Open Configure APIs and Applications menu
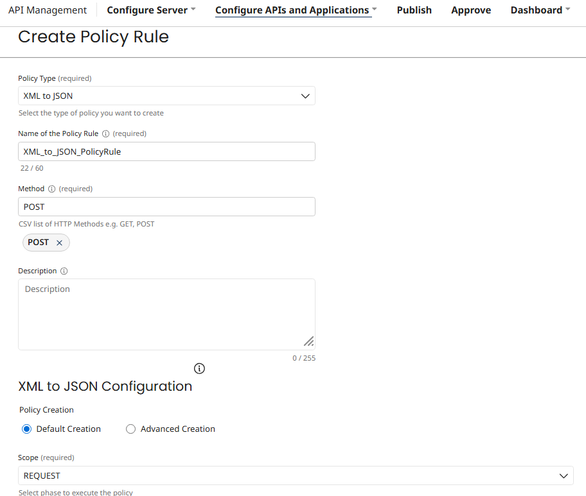The height and width of the screenshot is (496, 586). click(x=296, y=10)
